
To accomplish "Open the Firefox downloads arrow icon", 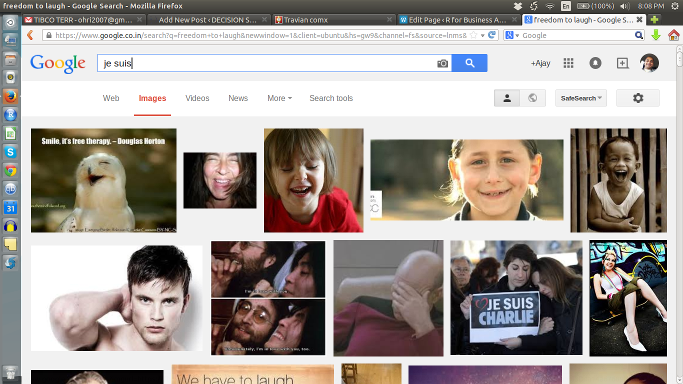I will click(x=656, y=35).
